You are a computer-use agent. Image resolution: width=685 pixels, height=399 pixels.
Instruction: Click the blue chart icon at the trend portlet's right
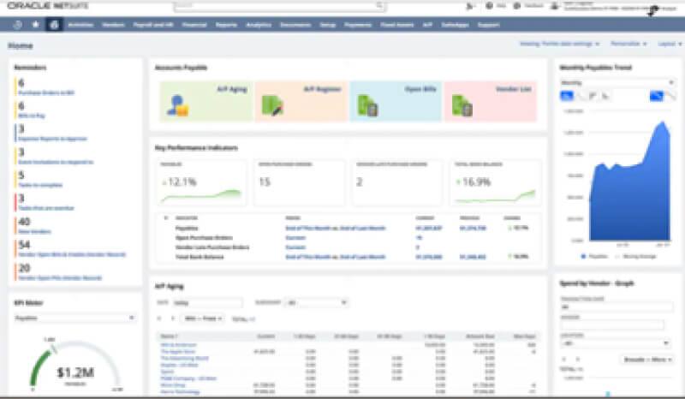tap(657, 96)
